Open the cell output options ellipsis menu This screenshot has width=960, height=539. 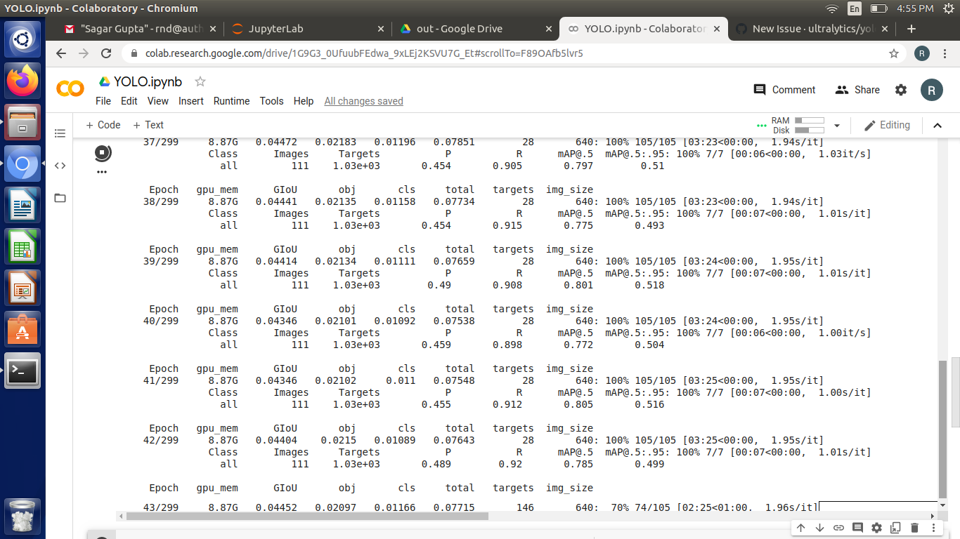pos(102,172)
